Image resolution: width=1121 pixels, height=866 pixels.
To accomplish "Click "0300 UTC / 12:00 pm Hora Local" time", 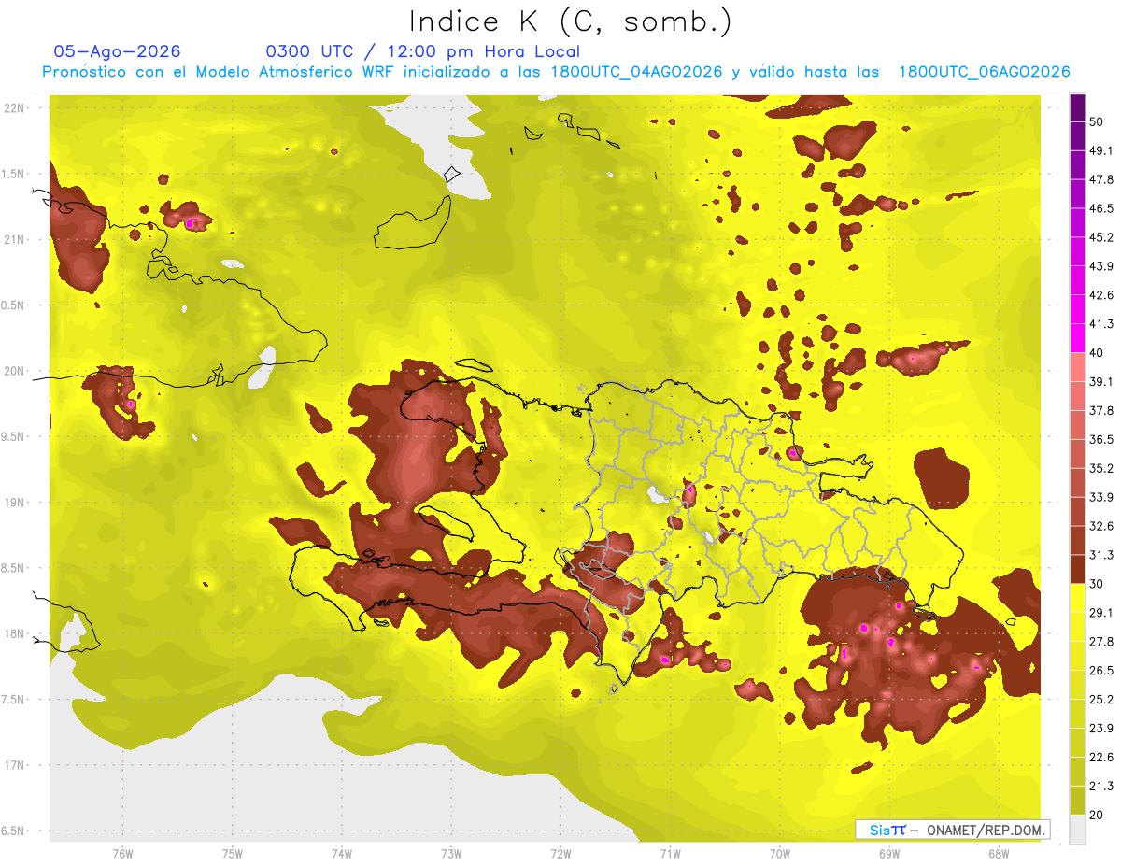I will (423, 51).
